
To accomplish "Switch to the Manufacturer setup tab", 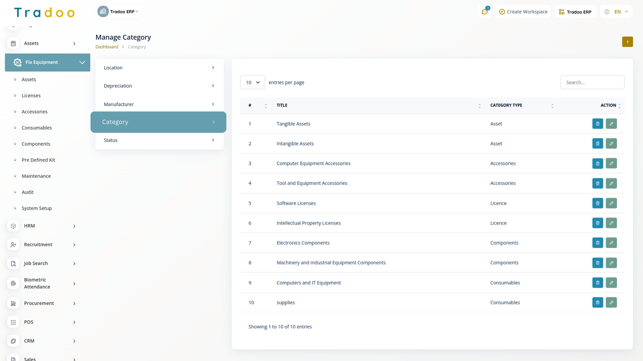I will pos(159,104).
